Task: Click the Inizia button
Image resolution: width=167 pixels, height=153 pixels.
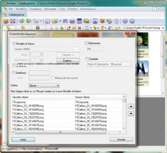Action: (23, 140)
